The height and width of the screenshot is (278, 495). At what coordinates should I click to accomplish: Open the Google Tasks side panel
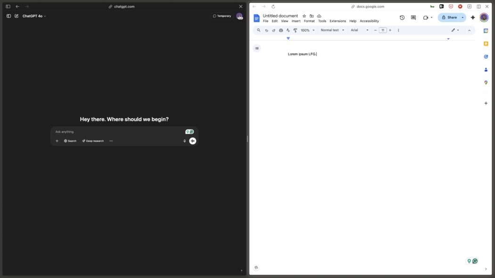(x=486, y=56)
